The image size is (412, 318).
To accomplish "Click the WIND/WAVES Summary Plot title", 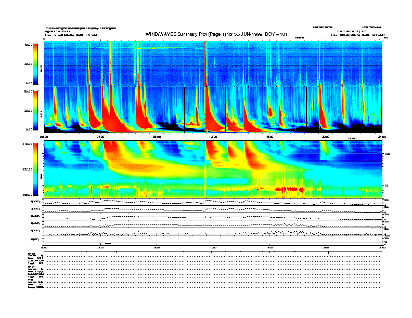I will pos(216,34).
